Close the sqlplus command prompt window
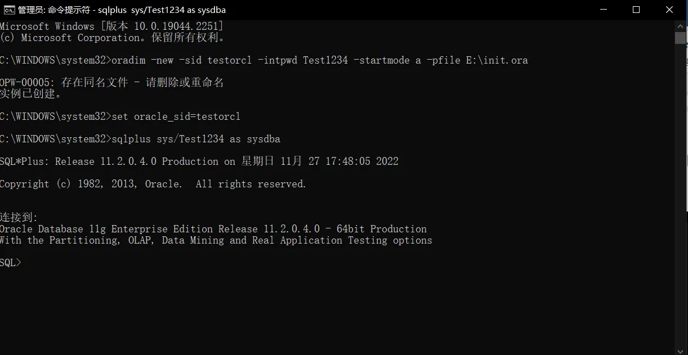This screenshot has height=355, width=688. 669,10
